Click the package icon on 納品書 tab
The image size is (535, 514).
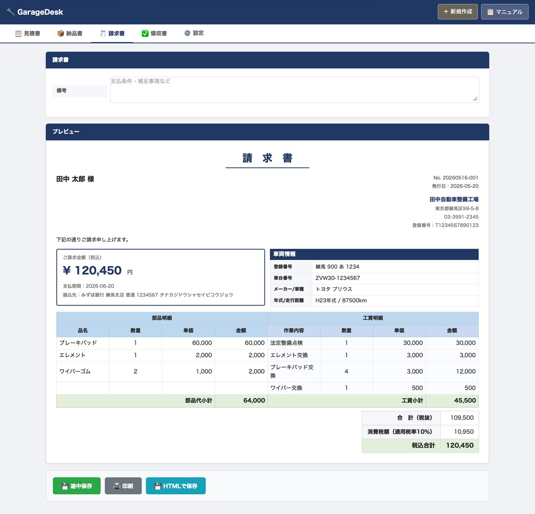[61, 33]
